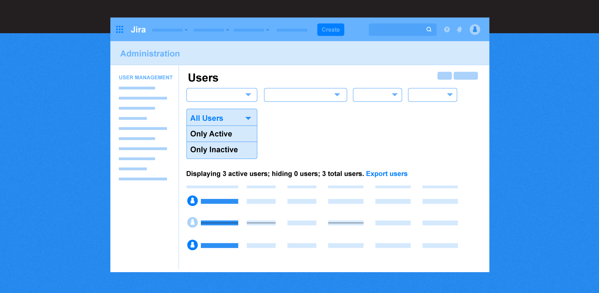Click the magnifier search icon
This screenshot has width=599, height=293.
(429, 30)
